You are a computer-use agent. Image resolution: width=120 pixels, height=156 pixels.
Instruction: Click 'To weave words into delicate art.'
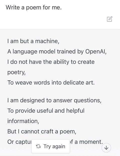(x=51, y=83)
